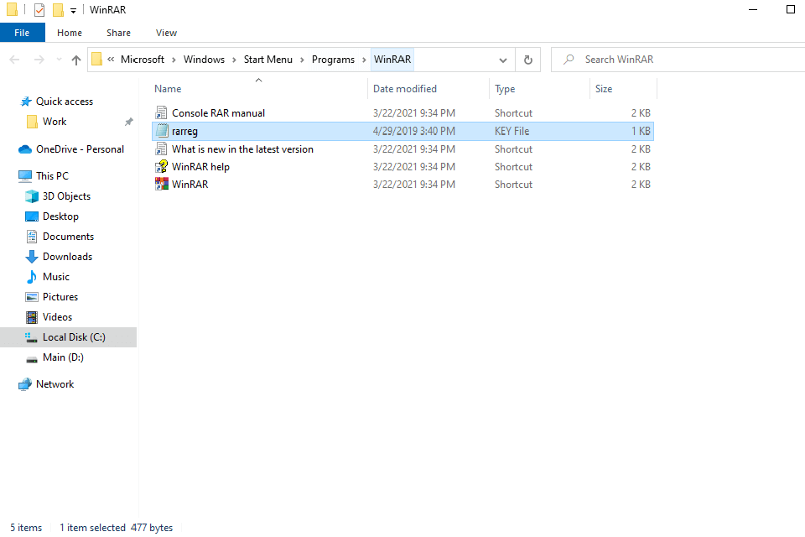Click the WinRAR application shortcut icon
Viewport: 805px width, 537px height.
point(162,185)
